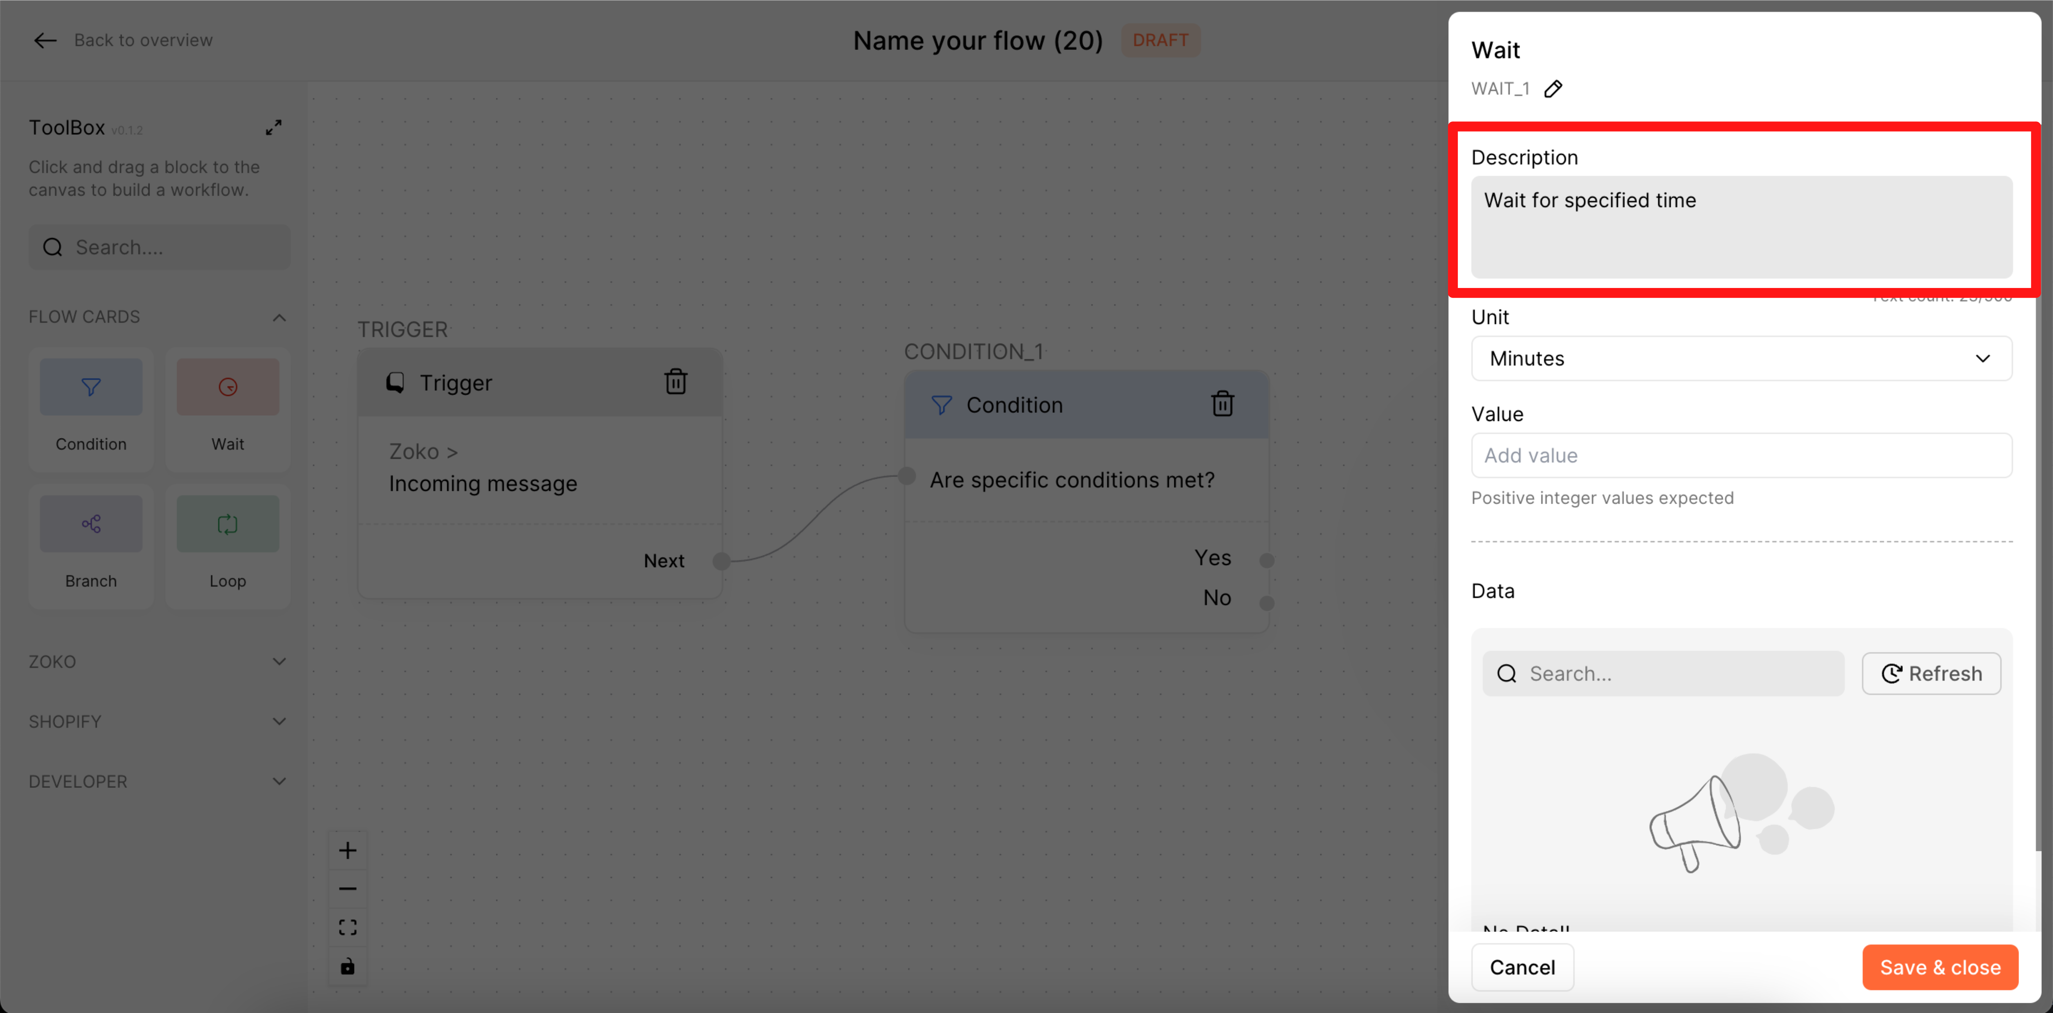Select the Loop flow card icon

pyautogui.click(x=228, y=524)
